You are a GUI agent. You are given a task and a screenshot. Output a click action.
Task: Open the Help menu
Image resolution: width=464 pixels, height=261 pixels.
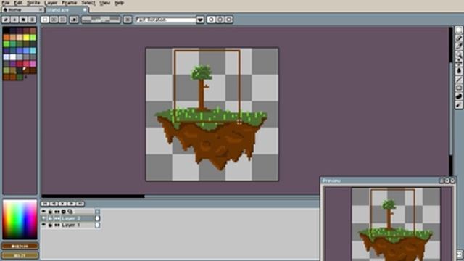coord(119,3)
